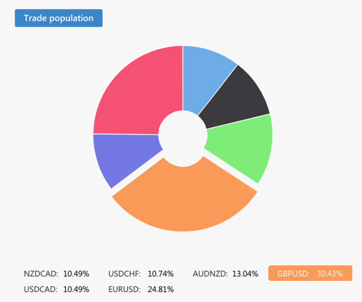
Task: Click the 24.81% EURUSD percentage value
Action: (x=160, y=288)
